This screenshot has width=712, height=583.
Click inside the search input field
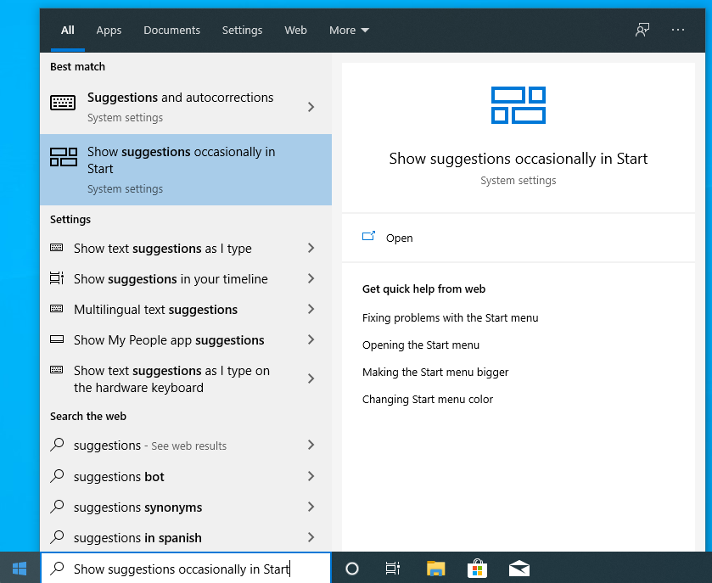(187, 568)
